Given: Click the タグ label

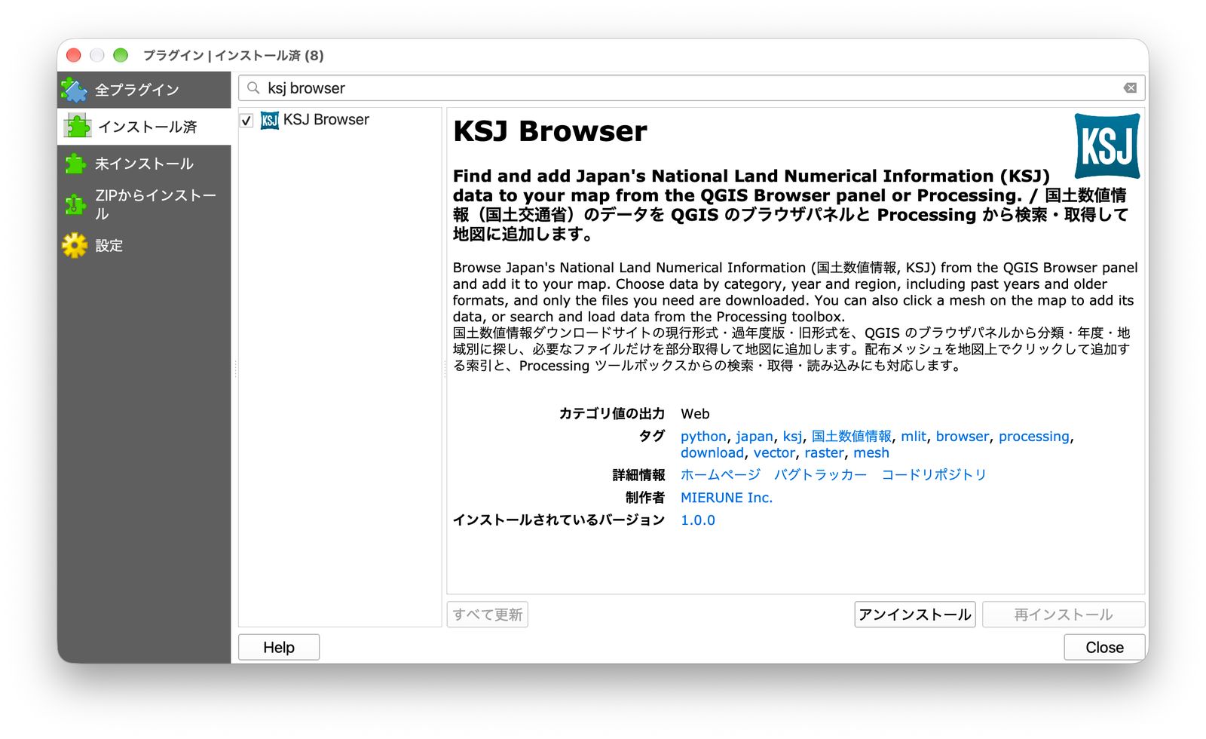Looking at the screenshot, I should click(x=652, y=436).
